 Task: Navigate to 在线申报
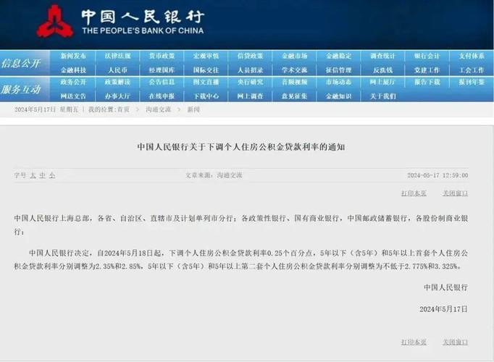click(162, 96)
